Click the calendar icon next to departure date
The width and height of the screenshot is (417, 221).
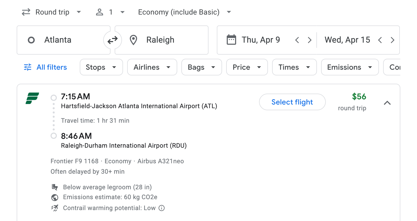(x=231, y=40)
